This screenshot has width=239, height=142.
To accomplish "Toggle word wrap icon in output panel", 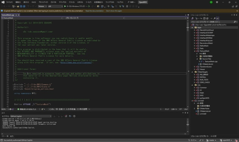I will point(70,116).
